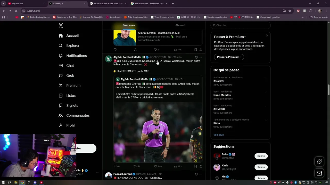Open Grok from the sidebar
The width and height of the screenshot is (330, 185).
(x=66, y=76)
